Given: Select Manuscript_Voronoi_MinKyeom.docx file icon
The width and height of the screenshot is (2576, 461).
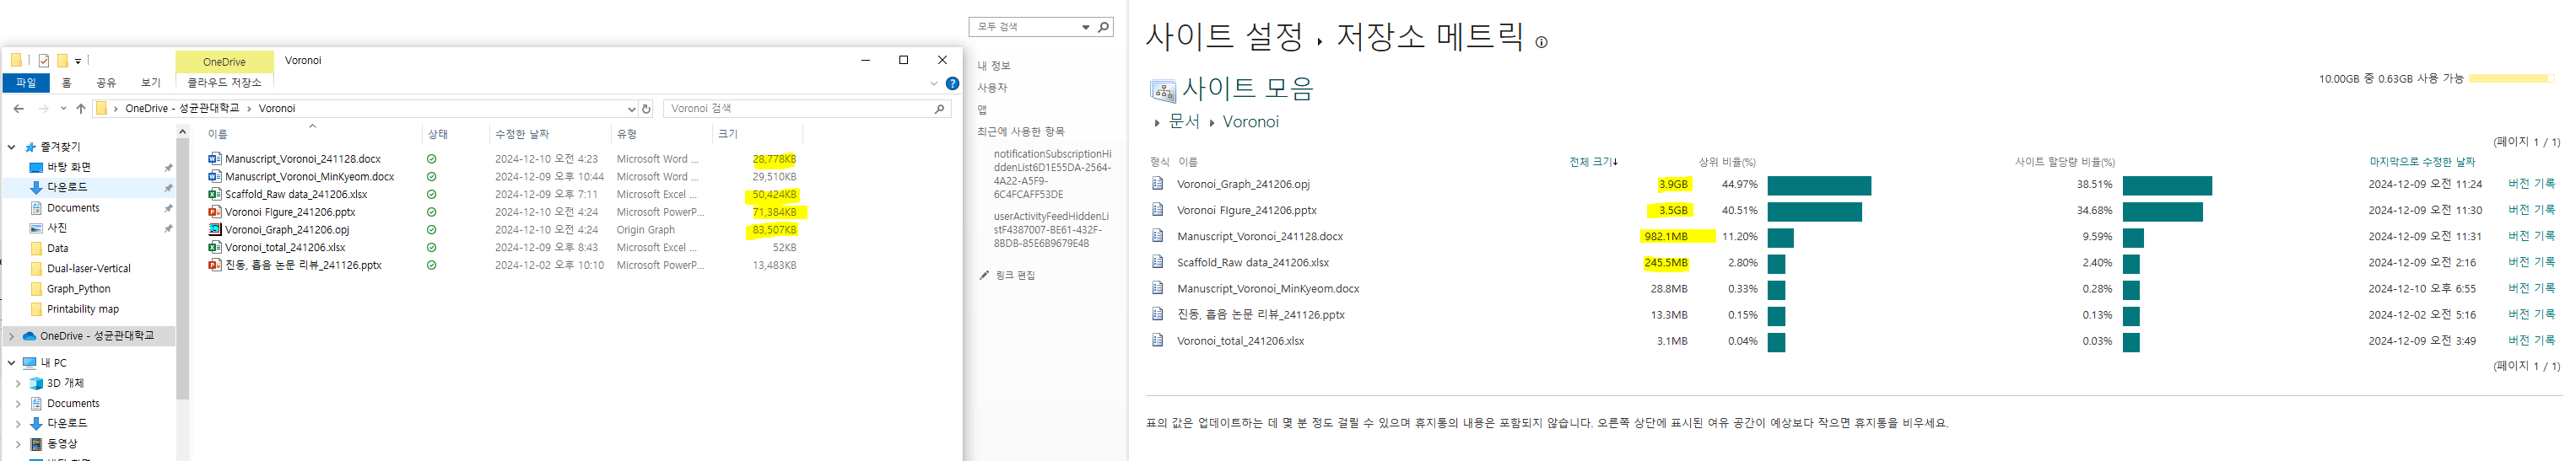Looking at the screenshot, I should click(x=214, y=177).
